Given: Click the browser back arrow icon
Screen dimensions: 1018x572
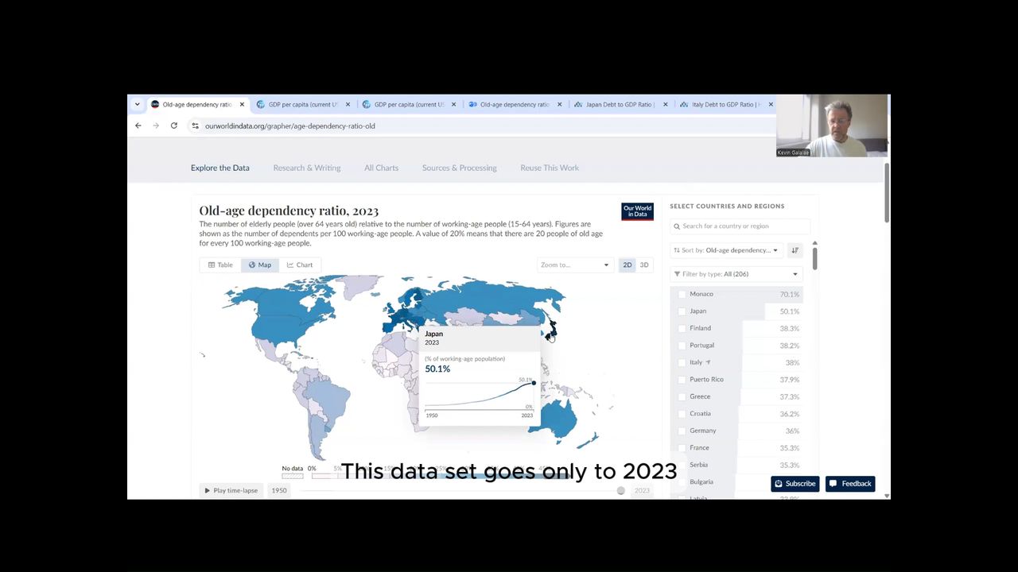Looking at the screenshot, I should [138, 126].
